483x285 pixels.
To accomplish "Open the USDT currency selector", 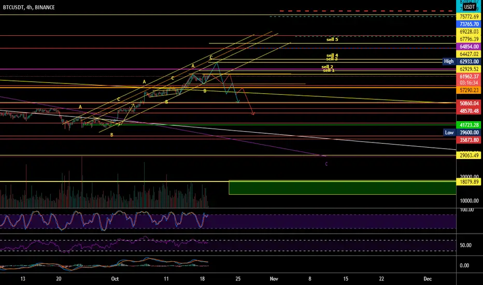I will pos(470,7).
